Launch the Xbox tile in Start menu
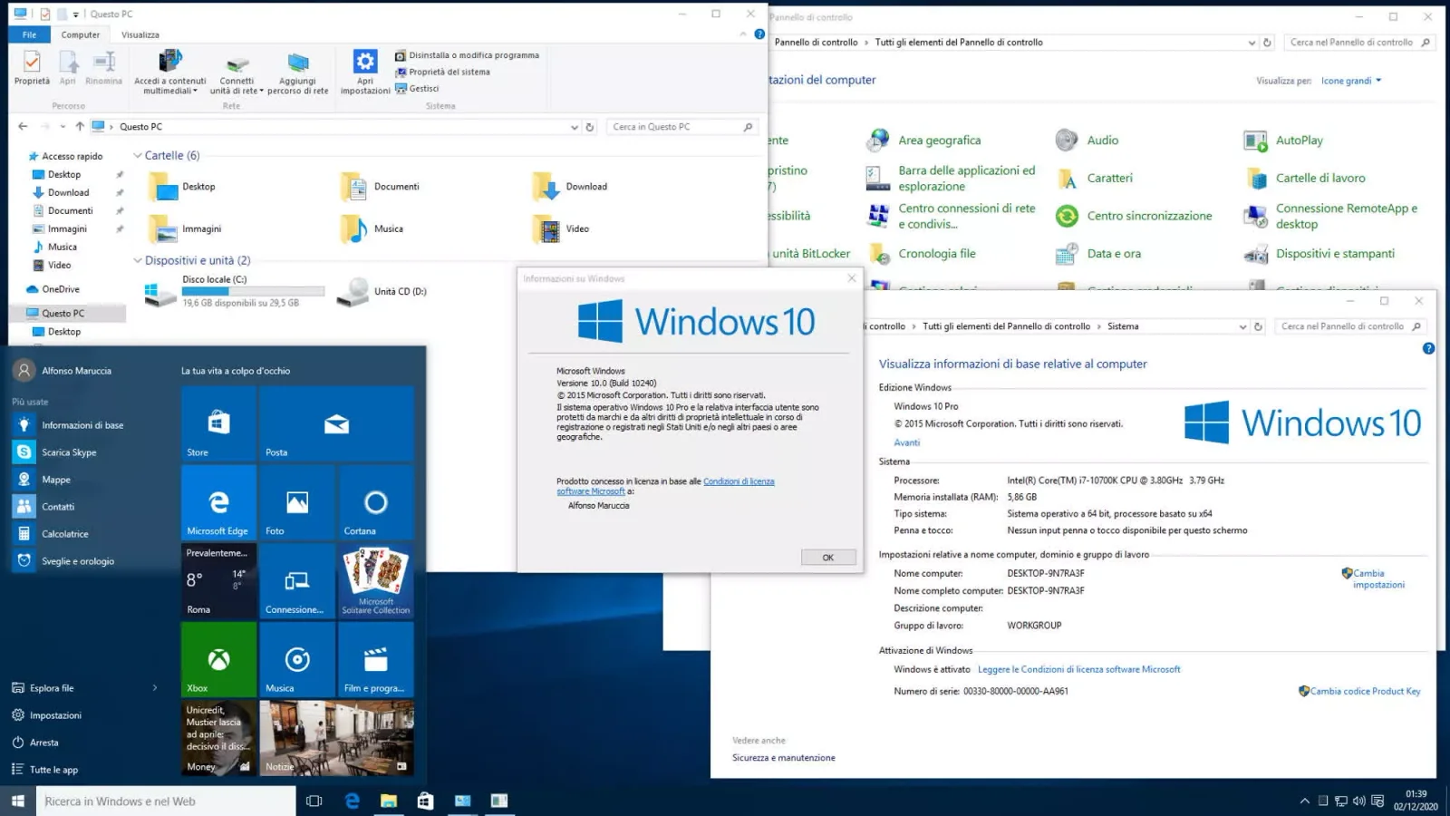The width and height of the screenshot is (1450, 816). click(217, 660)
